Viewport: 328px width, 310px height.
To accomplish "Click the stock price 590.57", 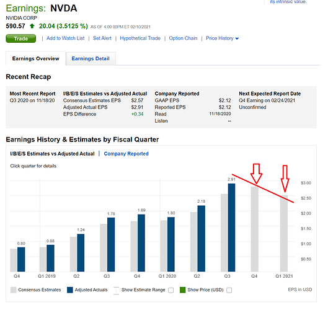I will click(16, 26).
